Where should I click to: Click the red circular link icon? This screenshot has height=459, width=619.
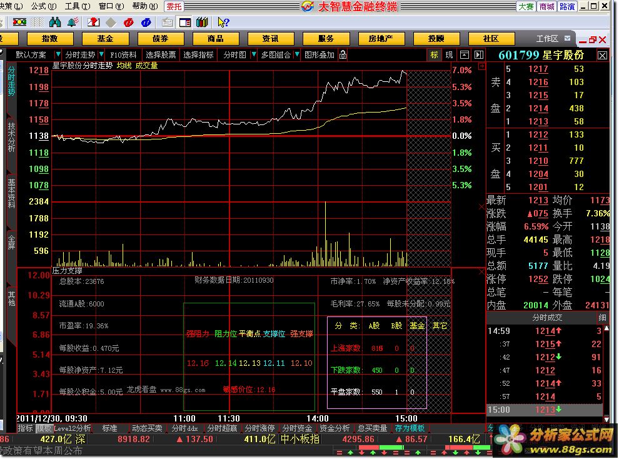point(128,23)
